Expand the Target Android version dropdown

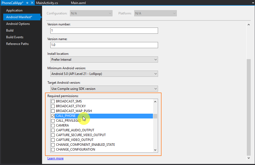click(x=104, y=89)
